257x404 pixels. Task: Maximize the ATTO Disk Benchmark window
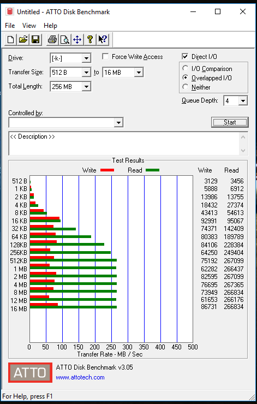[x=218, y=11]
